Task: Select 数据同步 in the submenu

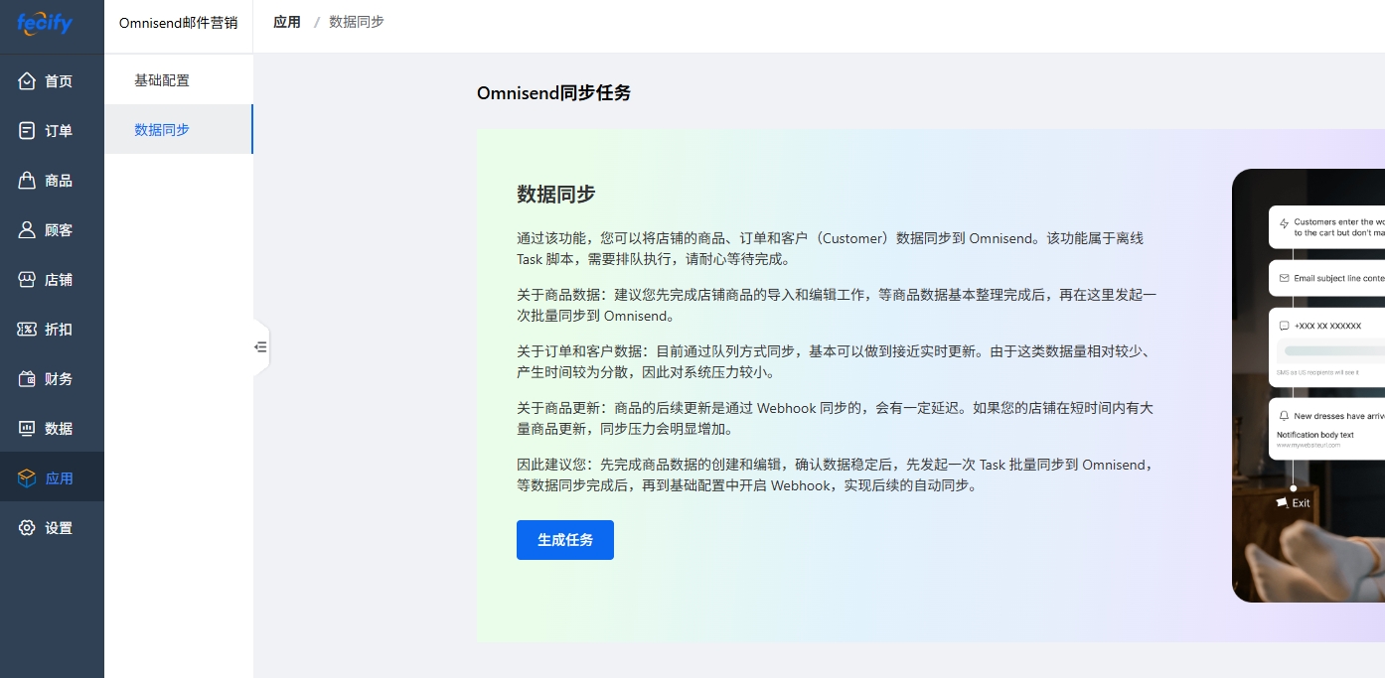Action: pyautogui.click(x=162, y=130)
